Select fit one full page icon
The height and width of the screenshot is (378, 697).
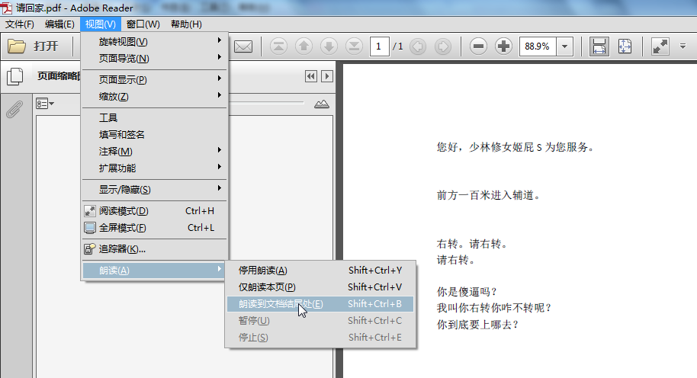[x=625, y=46]
